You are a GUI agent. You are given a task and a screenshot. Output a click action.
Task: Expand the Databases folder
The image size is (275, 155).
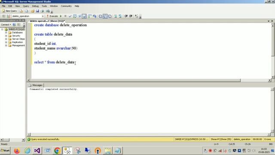(6, 33)
